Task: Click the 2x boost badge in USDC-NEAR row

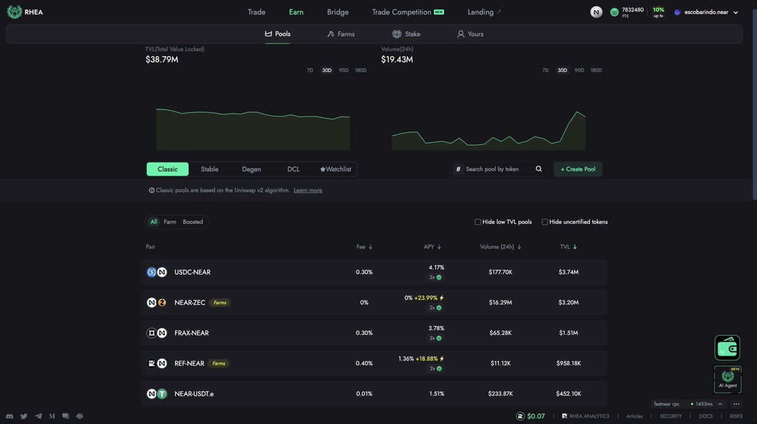Action: tap(436, 277)
